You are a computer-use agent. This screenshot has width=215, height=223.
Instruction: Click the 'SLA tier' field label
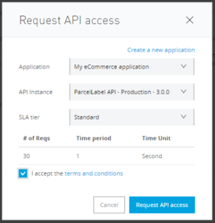(30, 117)
